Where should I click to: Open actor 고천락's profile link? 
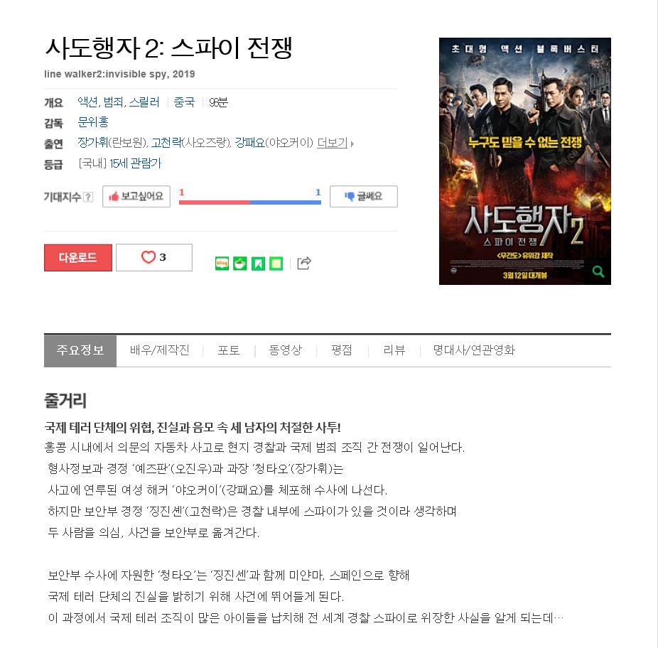click(x=166, y=143)
